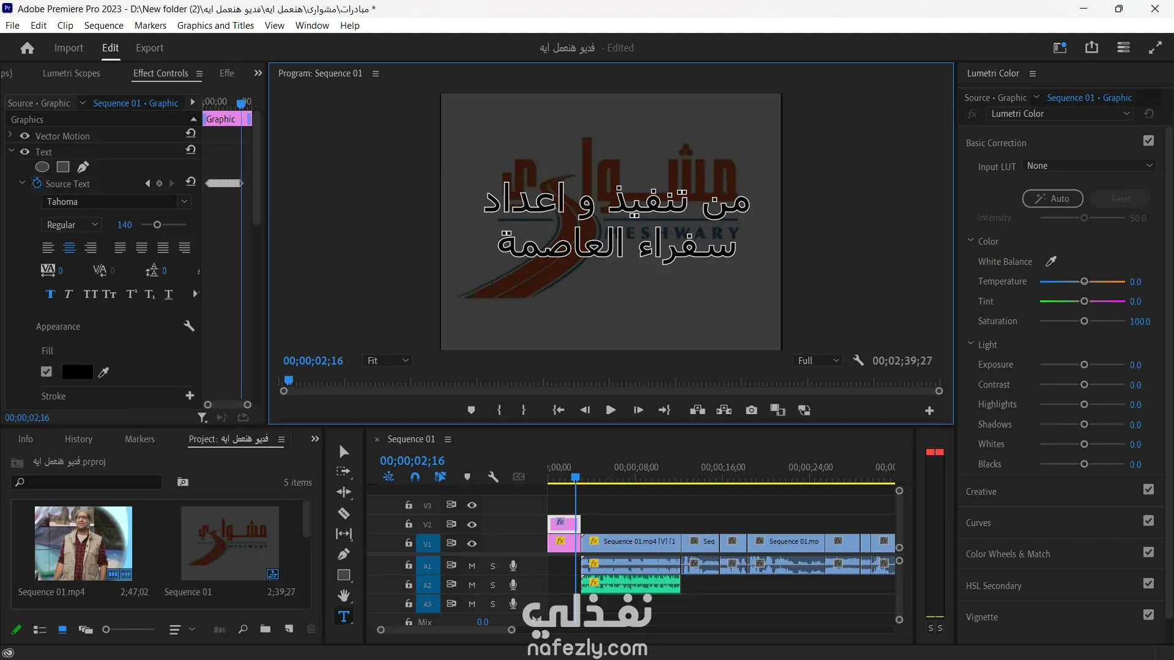
Task: Select the Pen tool in the timeline toolbar
Action: tap(344, 554)
